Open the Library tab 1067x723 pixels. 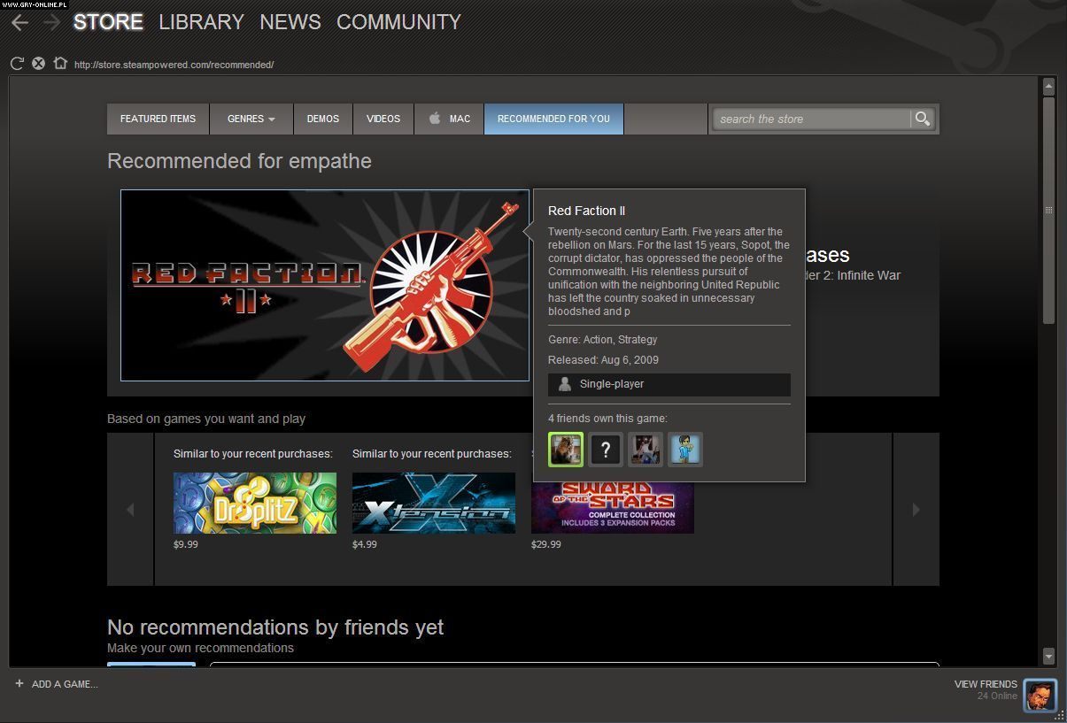pyautogui.click(x=201, y=22)
